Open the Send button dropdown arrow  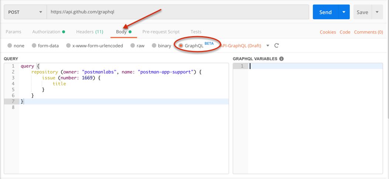[344, 12]
